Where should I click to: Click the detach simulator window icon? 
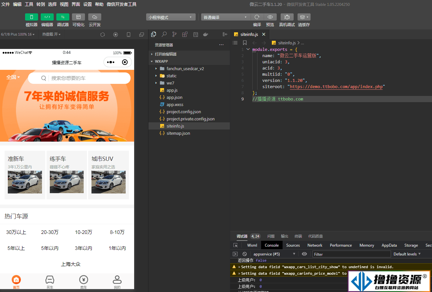pos(142,35)
